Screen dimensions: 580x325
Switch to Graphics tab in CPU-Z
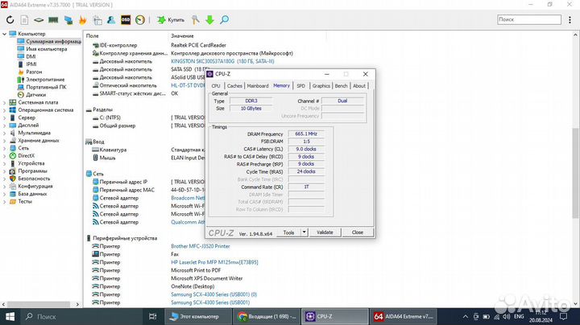point(321,86)
